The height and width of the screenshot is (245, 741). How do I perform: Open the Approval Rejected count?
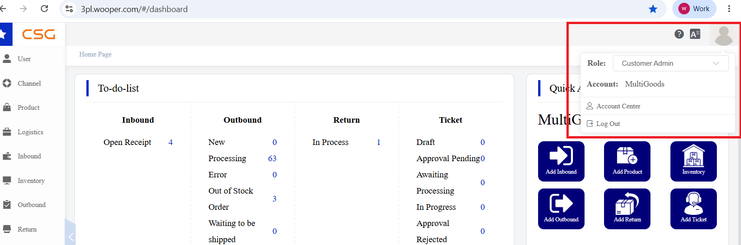[x=482, y=231]
